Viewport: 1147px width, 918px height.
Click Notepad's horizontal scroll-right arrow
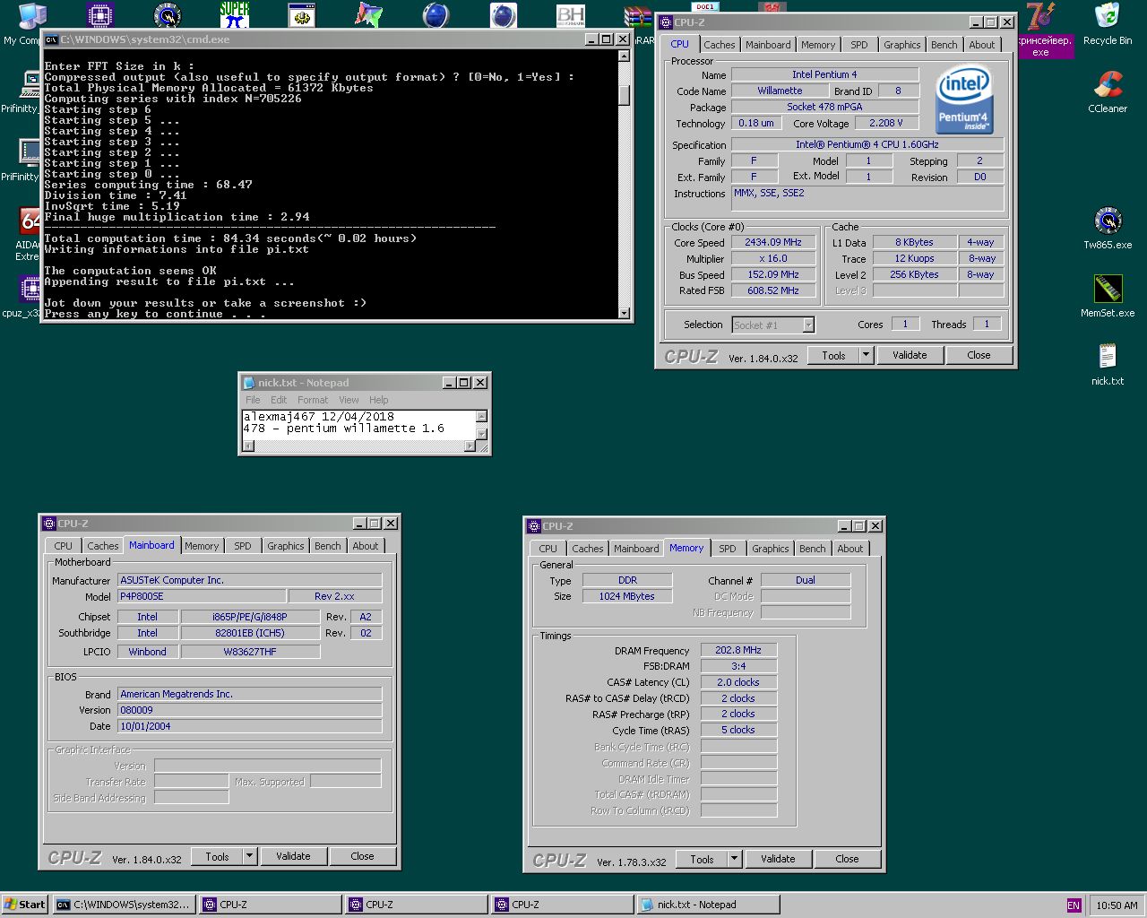point(469,446)
